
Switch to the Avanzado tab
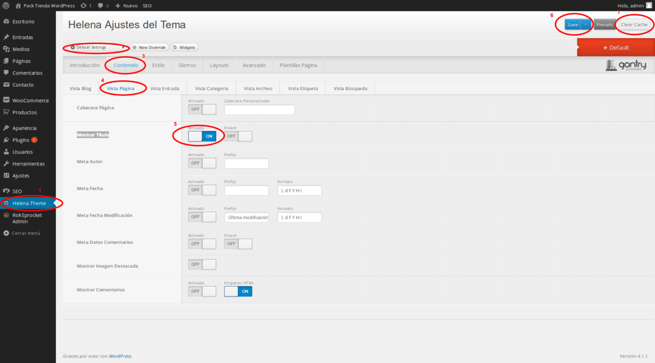[x=254, y=65]
